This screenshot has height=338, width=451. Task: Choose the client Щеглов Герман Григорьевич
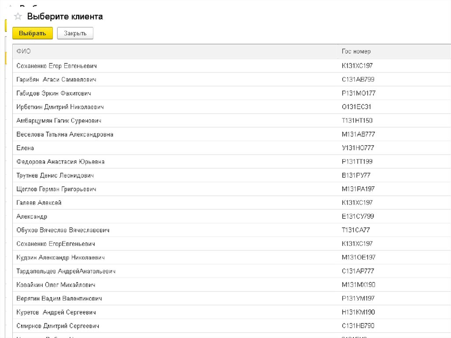pyautogui.click(x=56, y=189)
